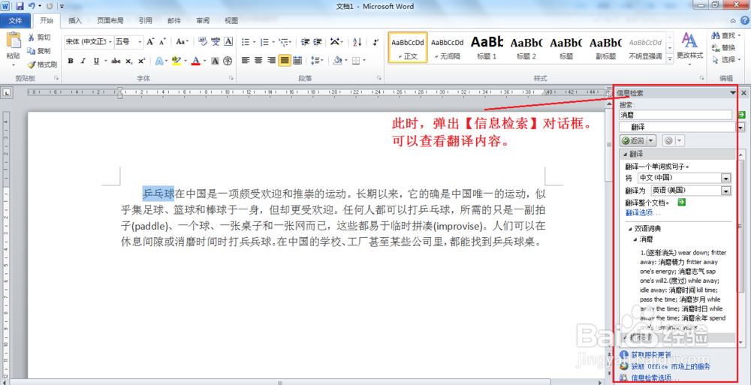Click the Save icon in the quick access toolbar
Image resolution: width=751 pixels, height=385 pixels.
[x=20, y=6]
